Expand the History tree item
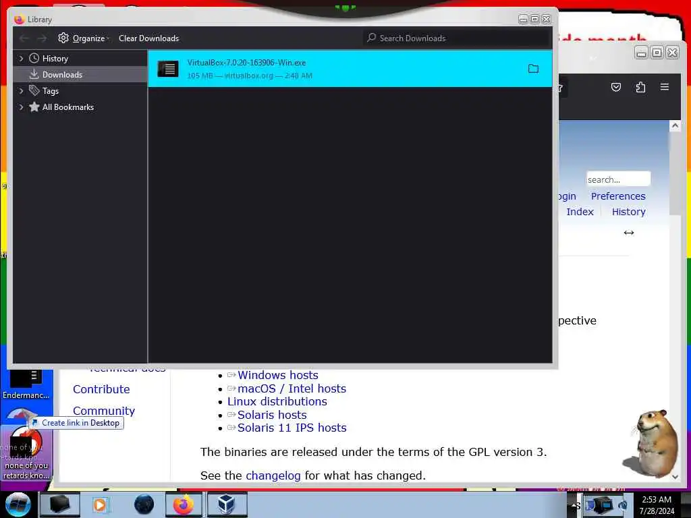The height and width of the screenshot is (518, 691). pyautogui.click(x=21, y=59)
